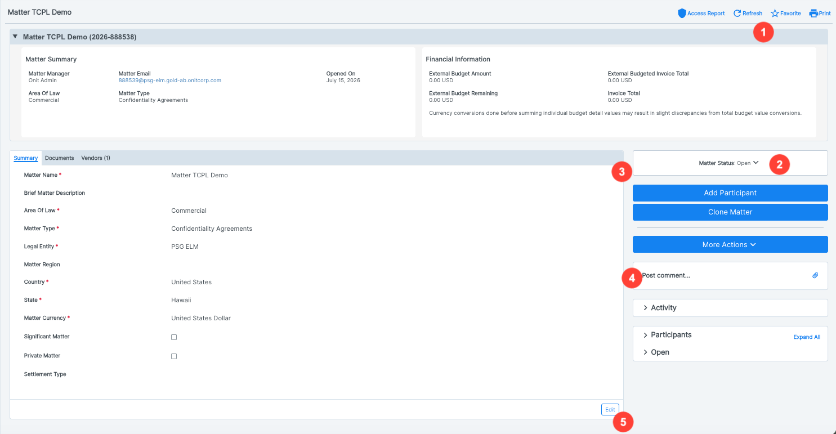Click the Refresh label in the top bar
Screen dimensions: 836x434
point(753,14)
